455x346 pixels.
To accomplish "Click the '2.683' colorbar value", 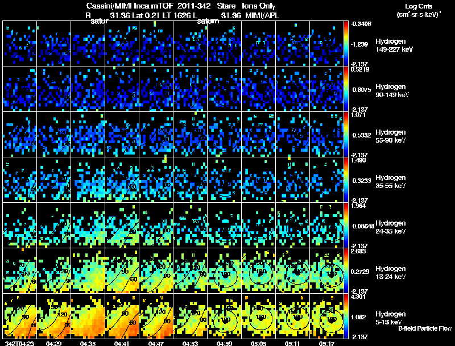I will tap(359, 251).
